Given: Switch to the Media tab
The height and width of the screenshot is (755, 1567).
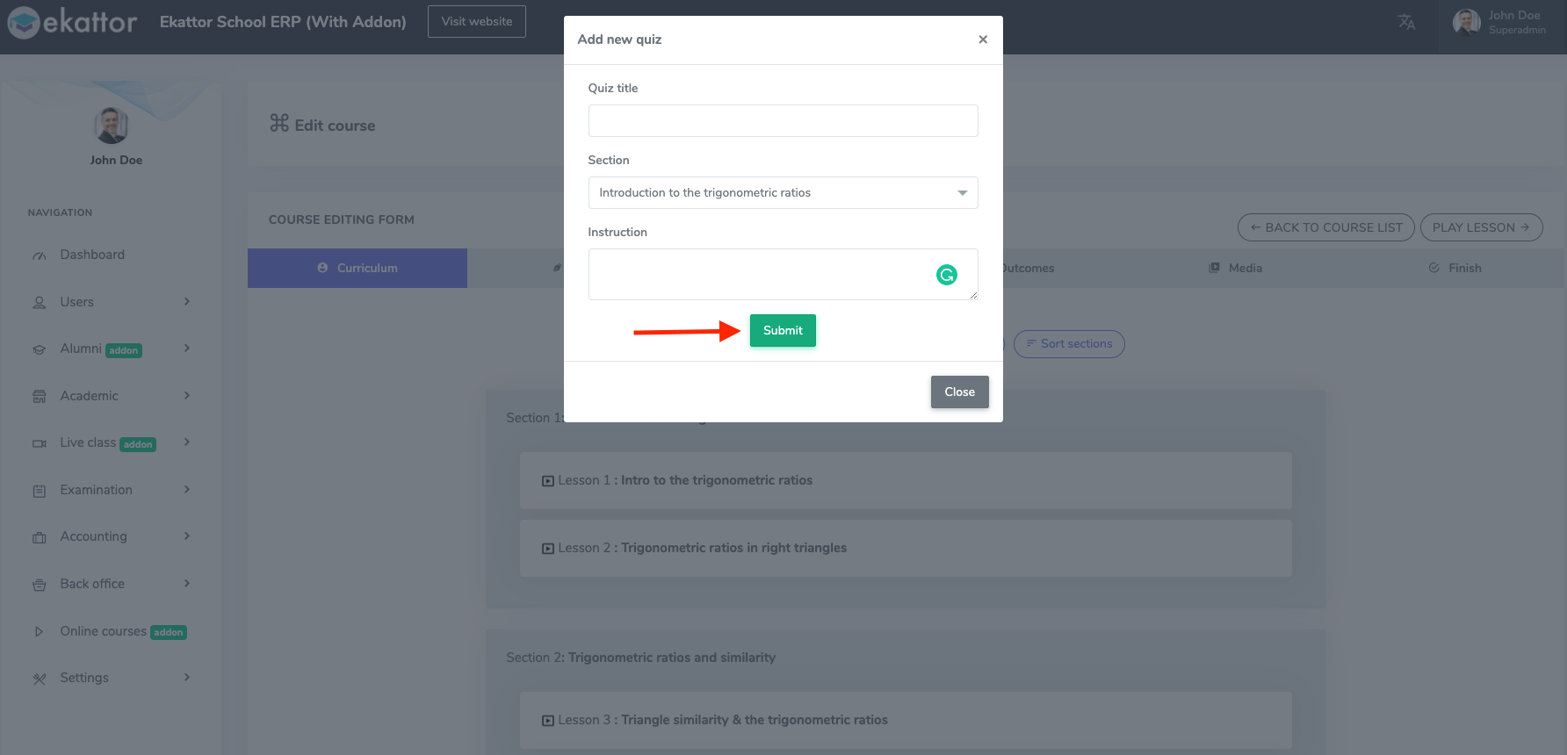Looking at the screenshot, I should 1235,268.
